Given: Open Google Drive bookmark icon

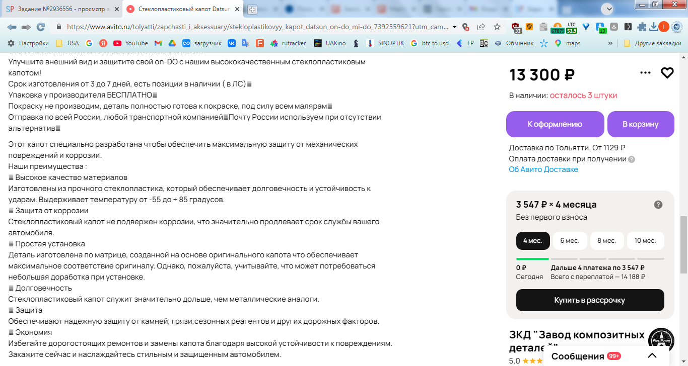Looking at the screenshot, I should tap(172, 43).
